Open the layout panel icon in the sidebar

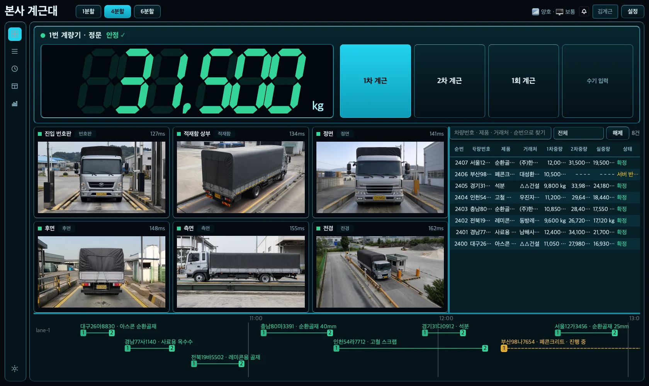[15, 86]
